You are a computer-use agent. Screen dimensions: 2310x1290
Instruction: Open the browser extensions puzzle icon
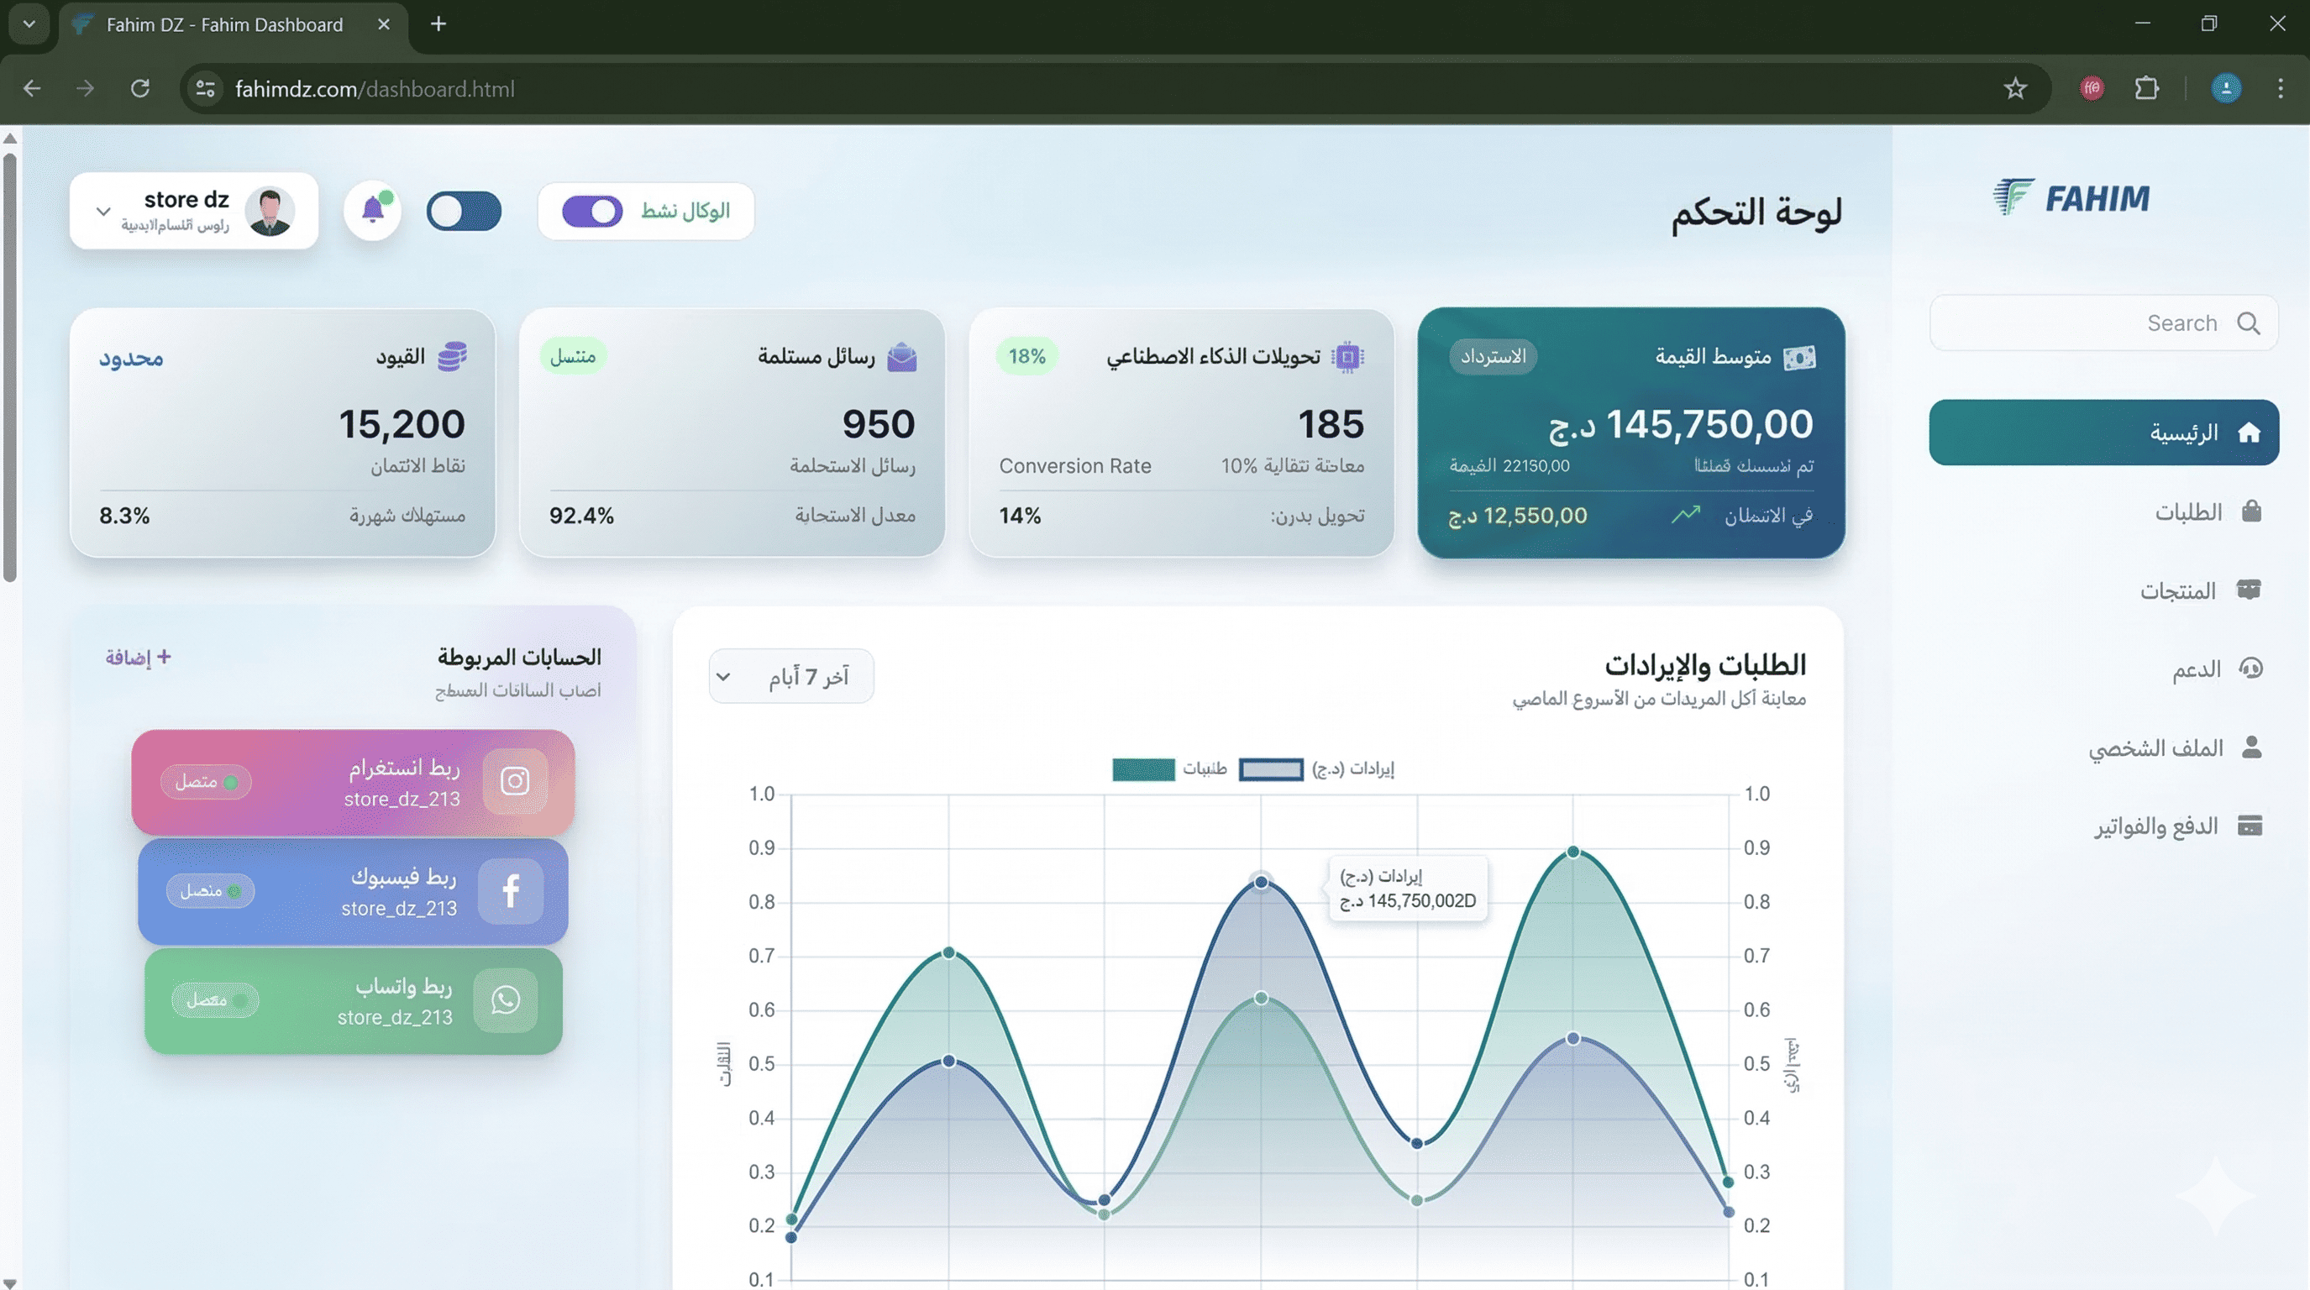point(2146,89)
